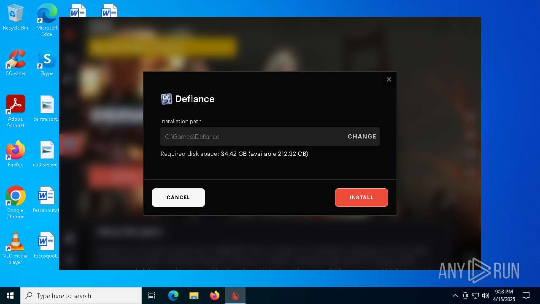Click the Defiance title text in dialog
Image resolution: width=540 pixels, height=304 pixels.
pos(195,99)
